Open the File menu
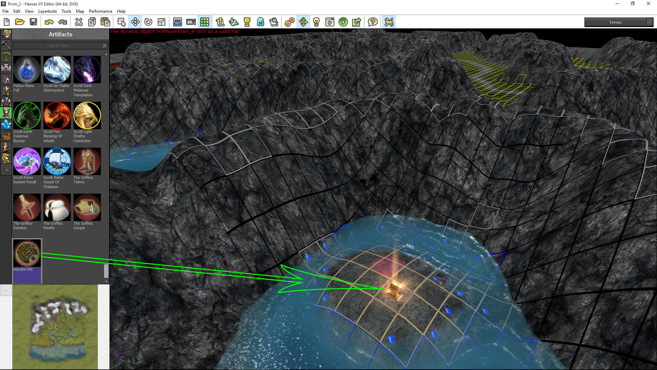Screen dimensions: 657x370 [5, 11]
